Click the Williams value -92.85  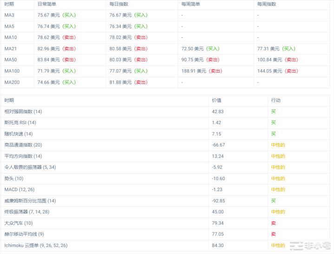coord(218,201)
